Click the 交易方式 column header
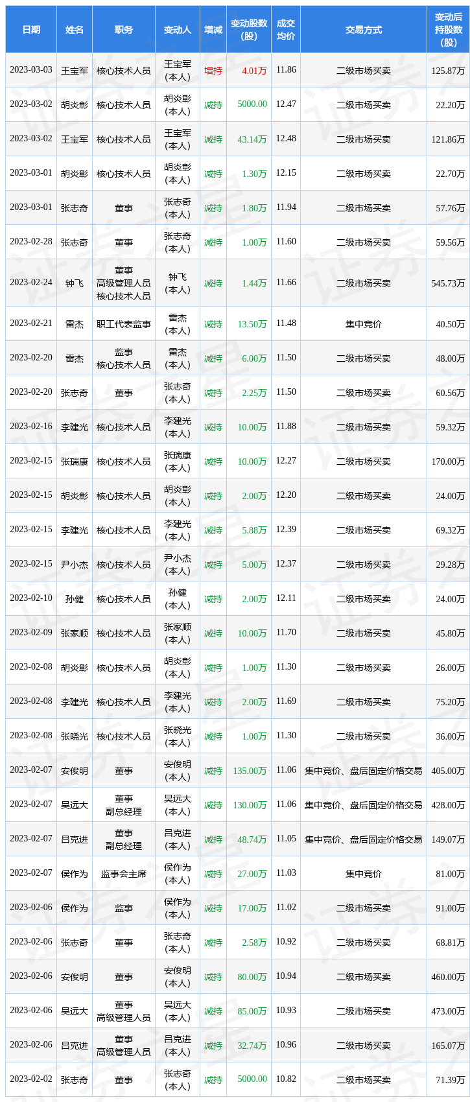 [364, 30]
